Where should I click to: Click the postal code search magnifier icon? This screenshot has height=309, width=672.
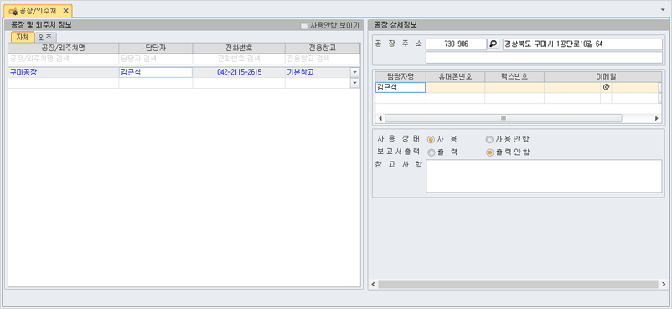pyautogui.click(x=494, y=44)
